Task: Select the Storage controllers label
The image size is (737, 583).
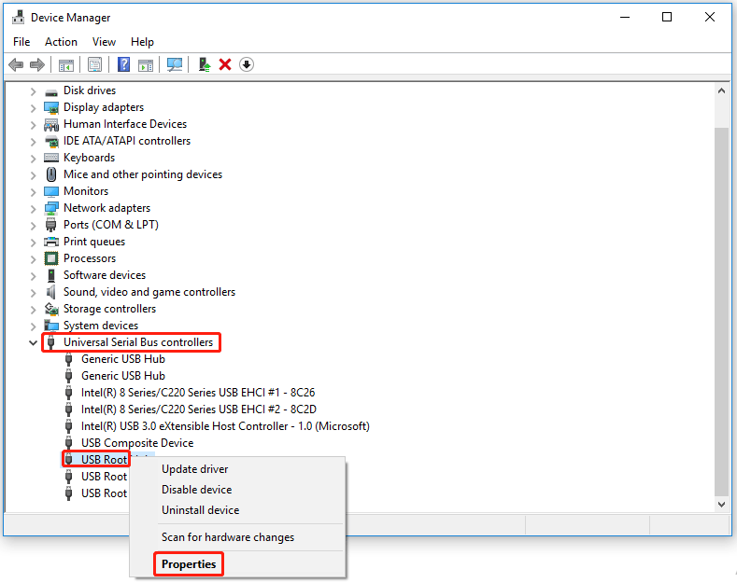Action: click(x=109, y=309)
